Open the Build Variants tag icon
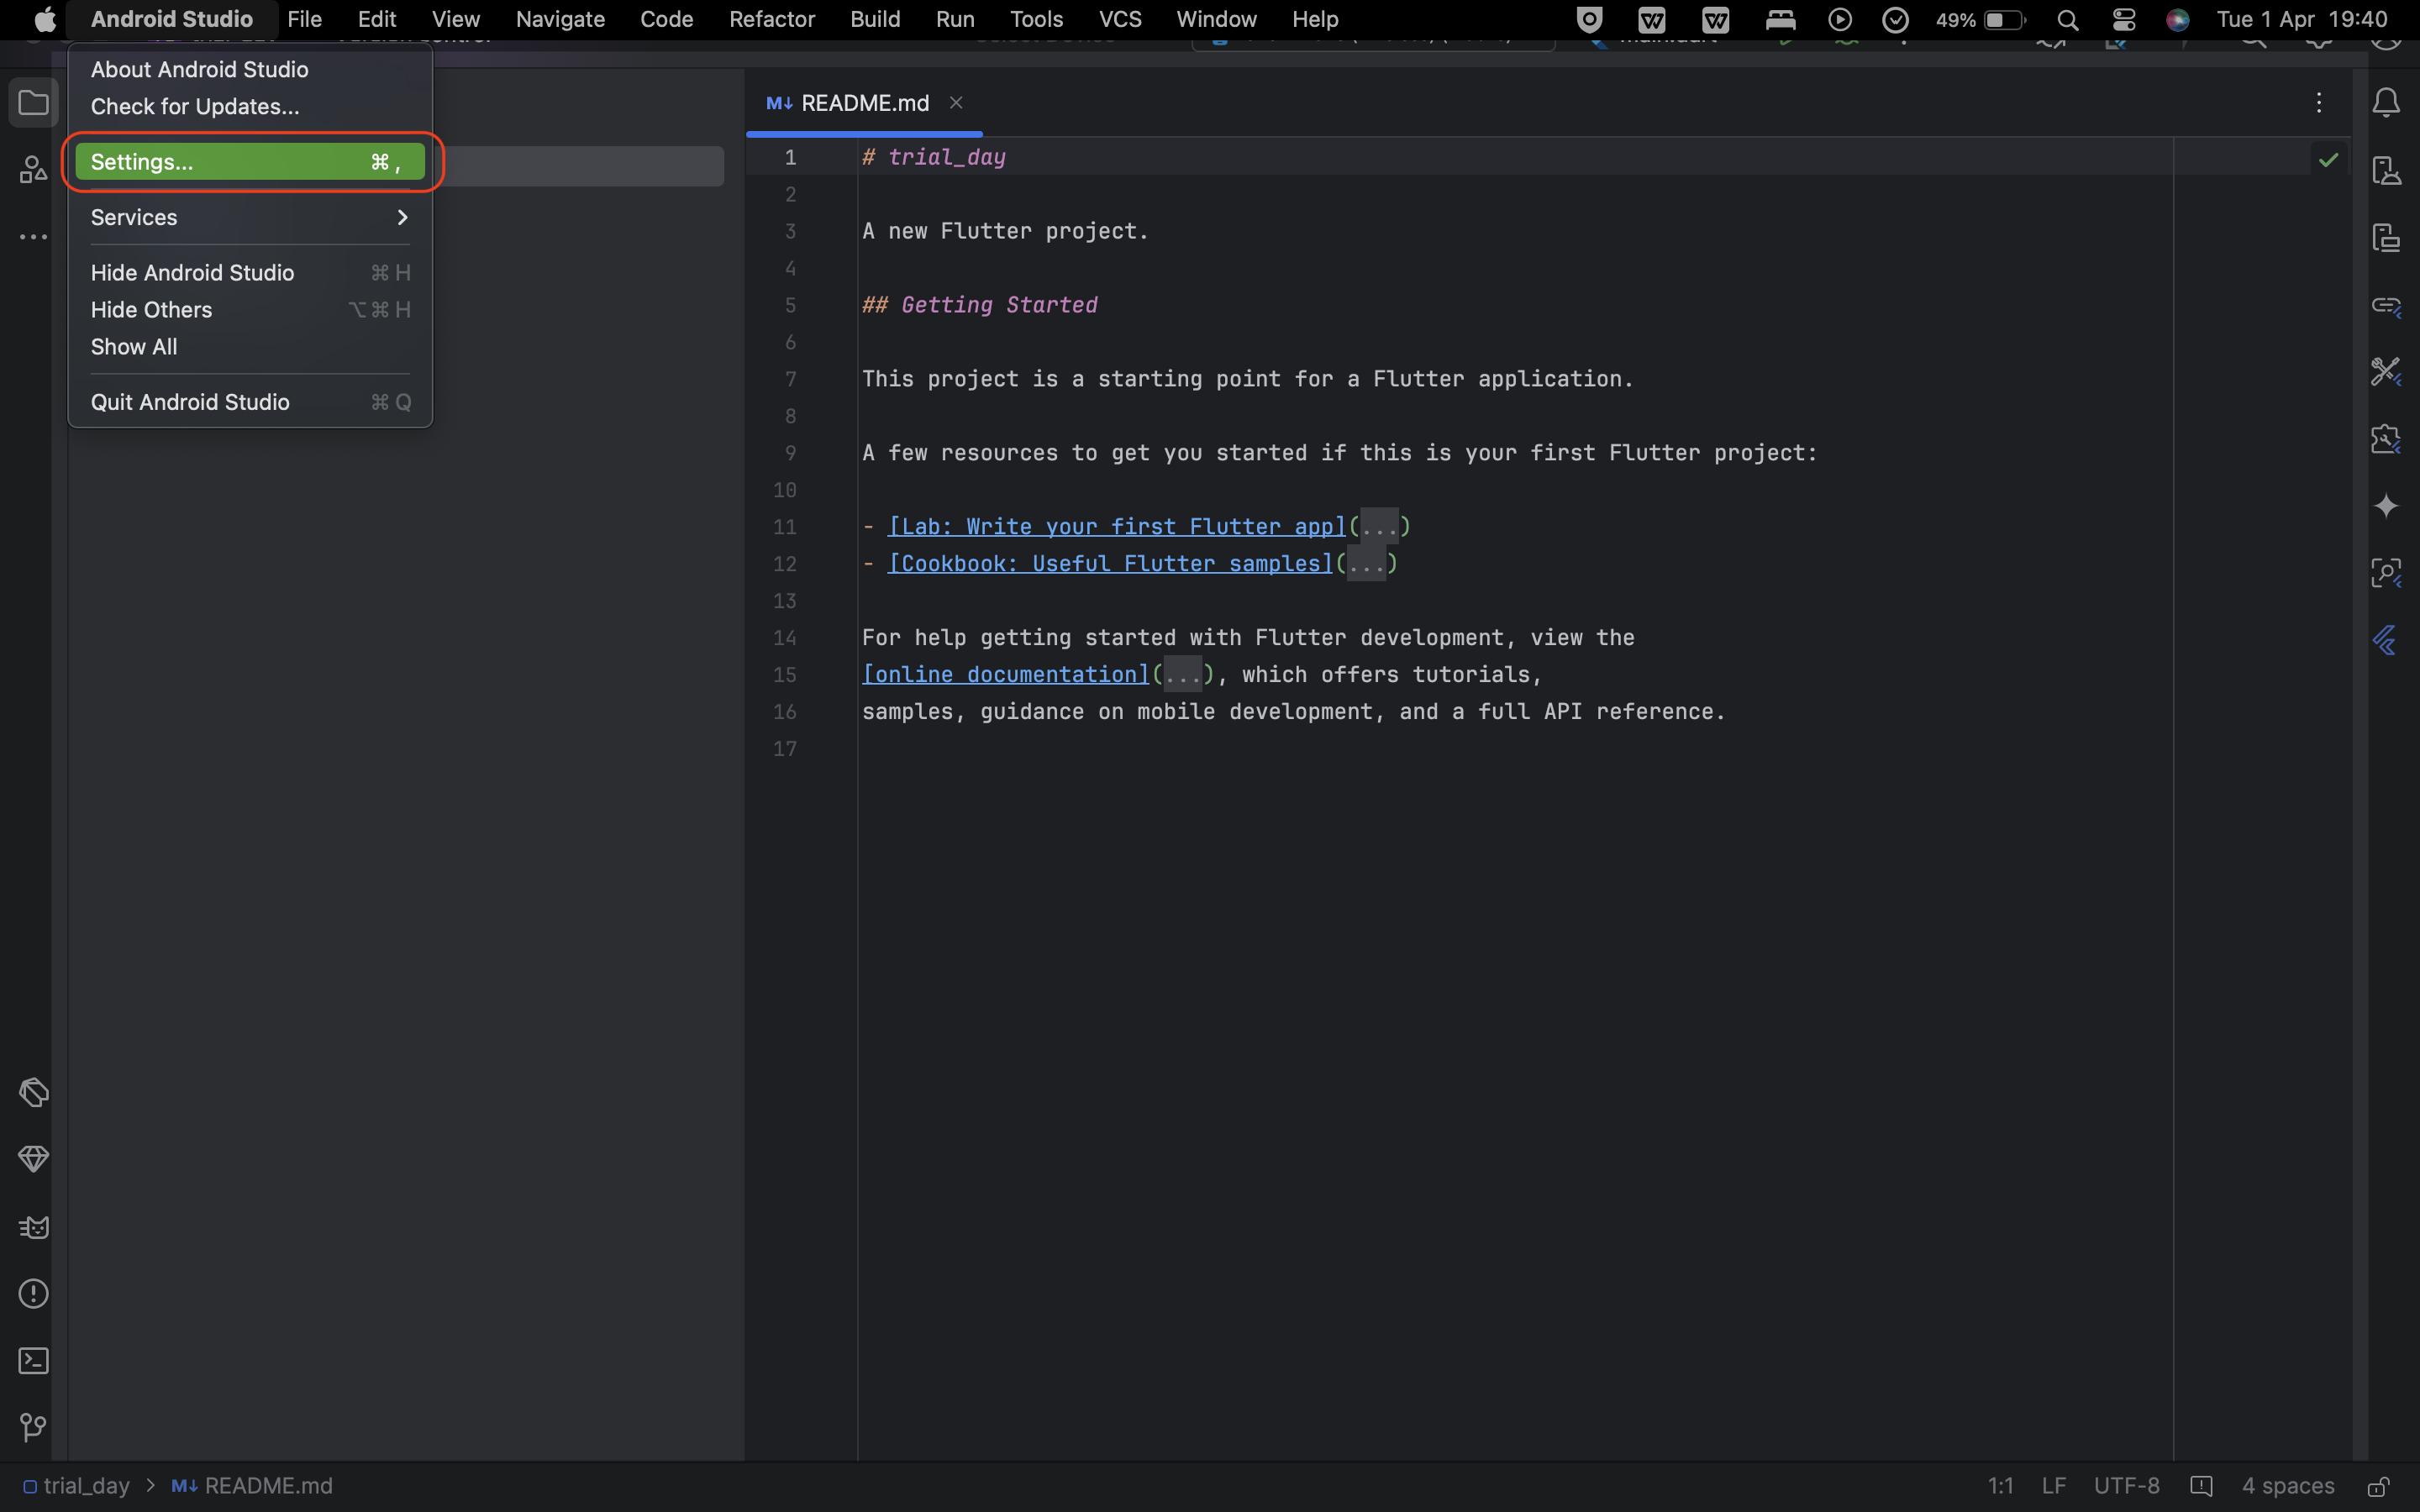The width and height of the screenshot is (2420, 1512). 33,1092
